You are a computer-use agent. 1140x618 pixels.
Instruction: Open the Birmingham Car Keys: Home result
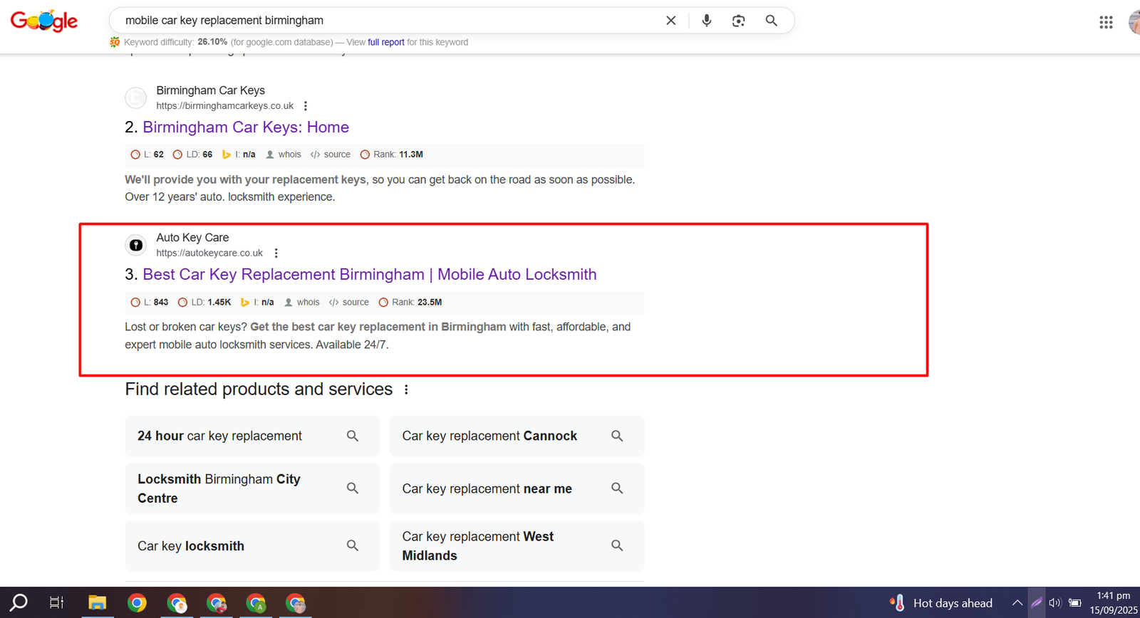tap(245, 127)
